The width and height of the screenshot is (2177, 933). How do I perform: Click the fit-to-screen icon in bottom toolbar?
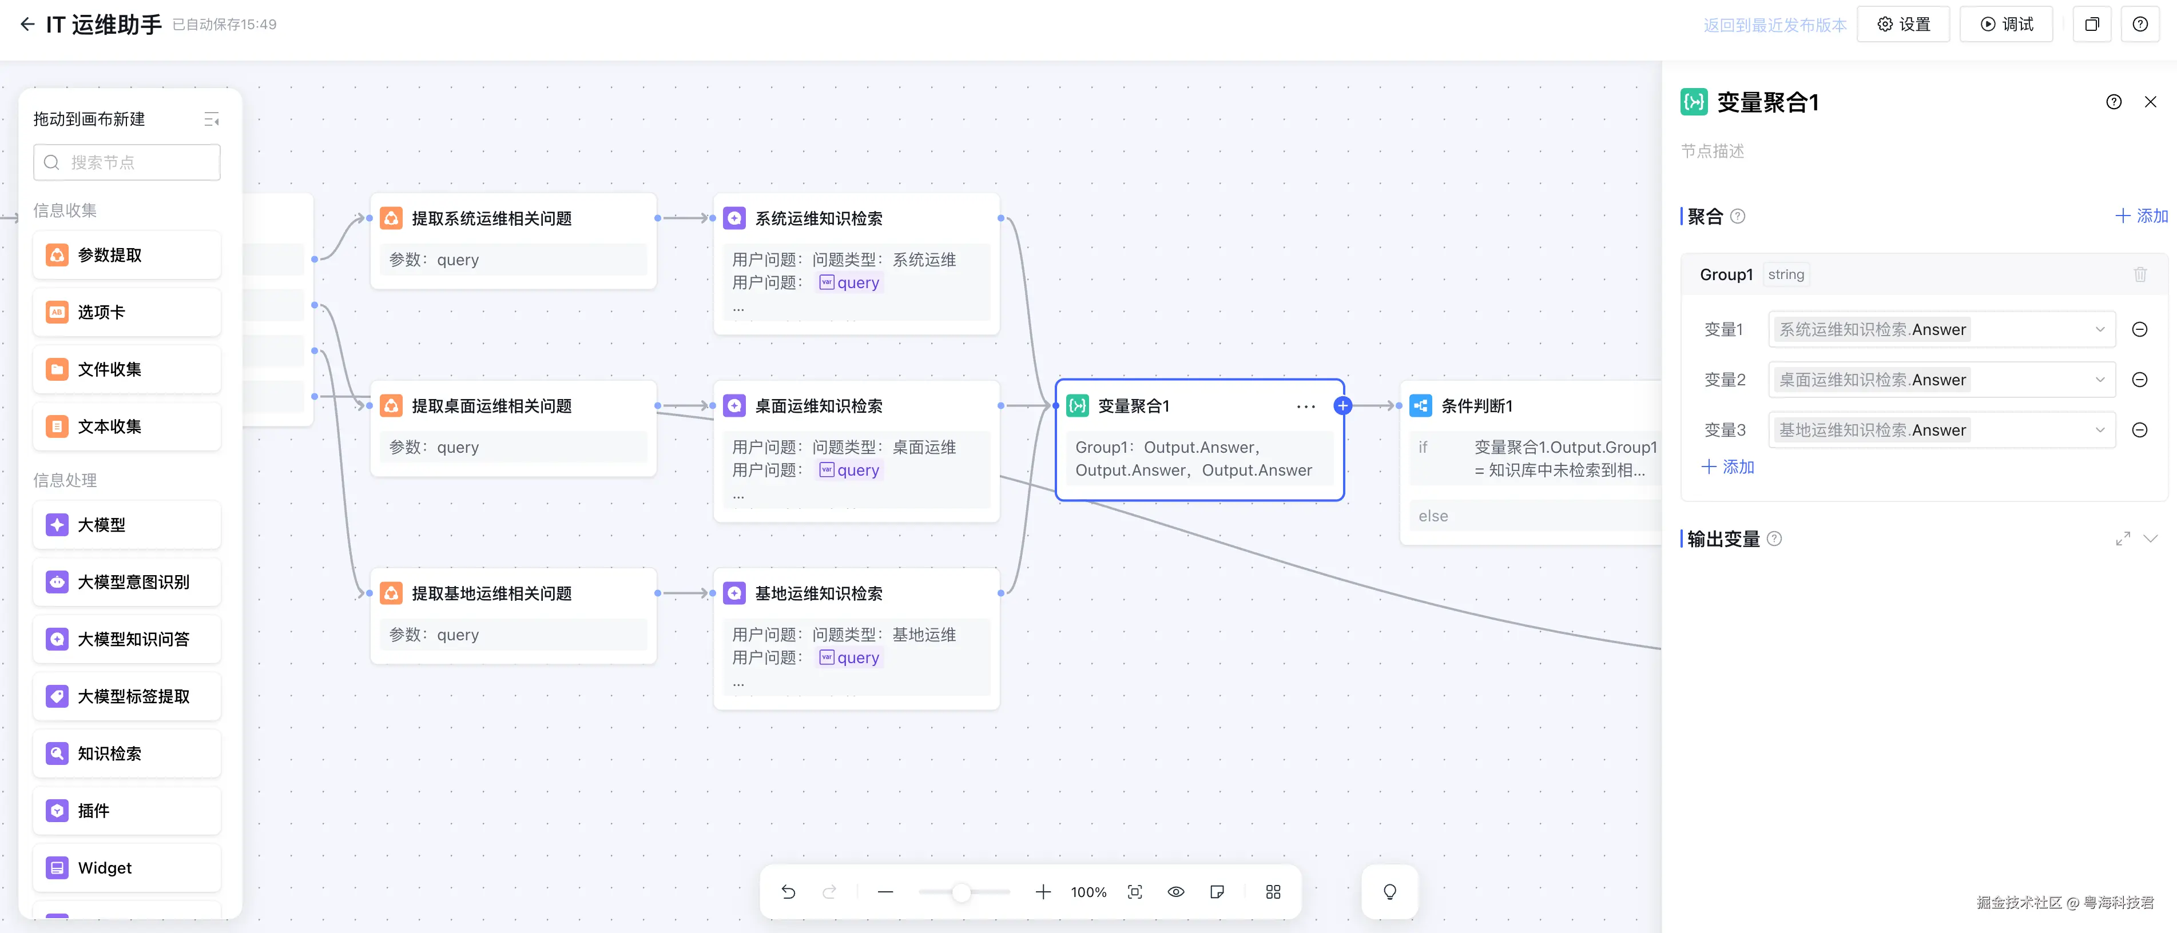pos(1135,892)
